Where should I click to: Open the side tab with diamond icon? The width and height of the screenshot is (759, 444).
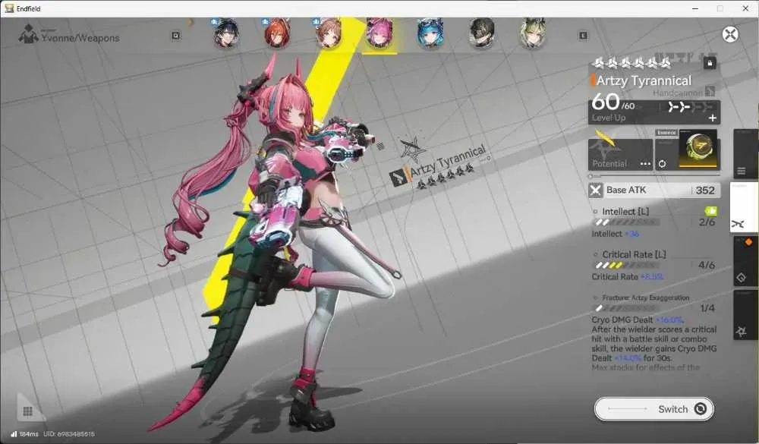click(745, 262)
